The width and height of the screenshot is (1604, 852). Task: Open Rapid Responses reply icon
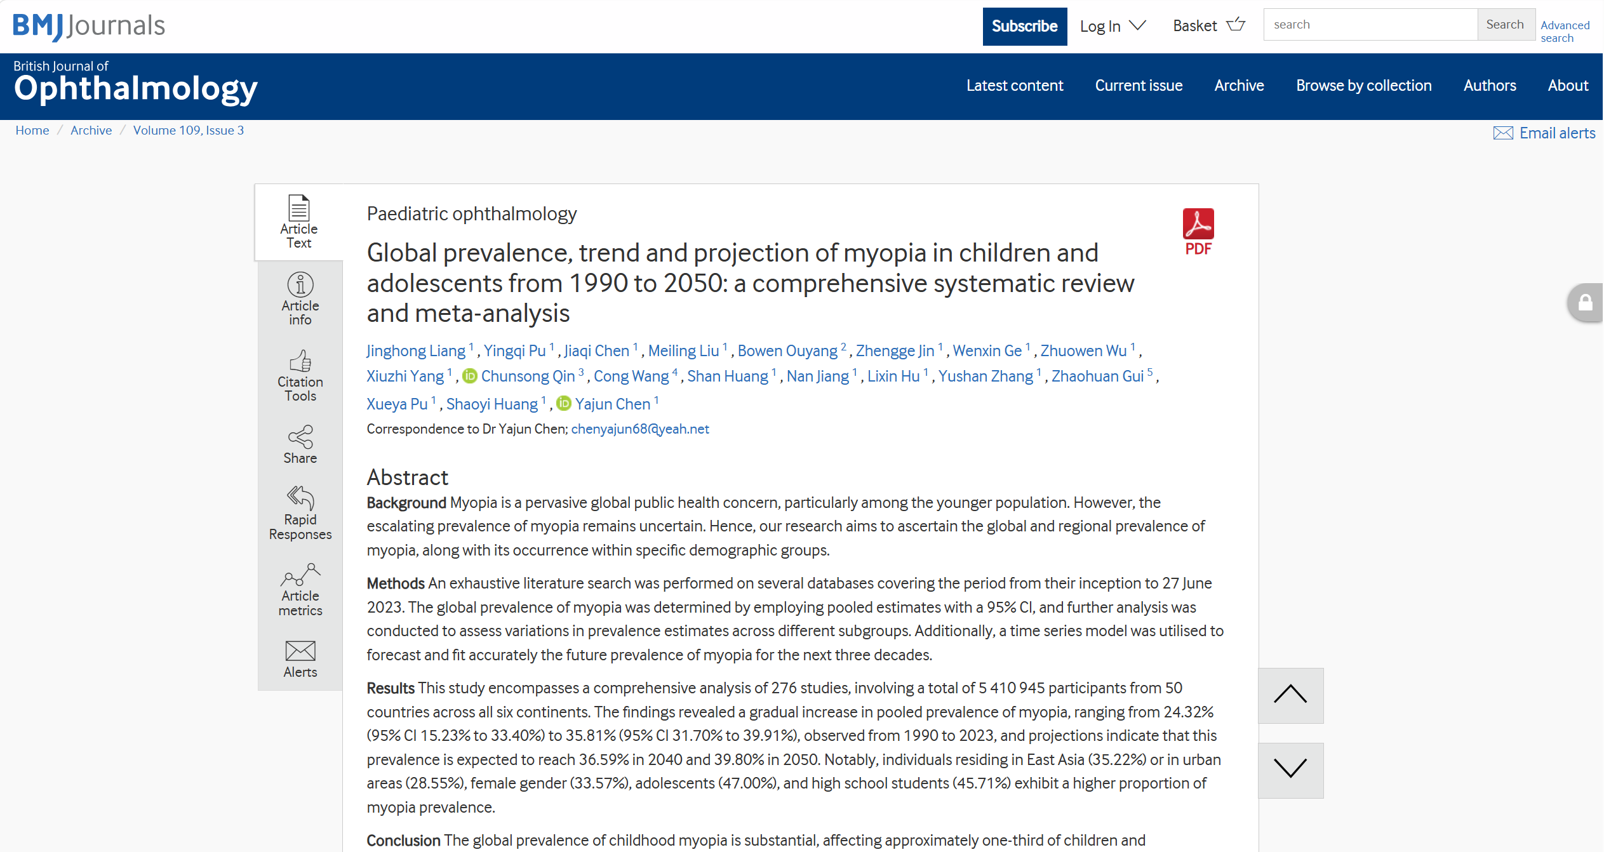tap(300, 498)
